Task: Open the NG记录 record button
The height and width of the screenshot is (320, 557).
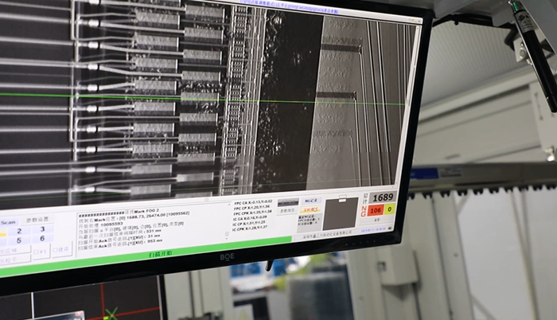Action: (311, 201)
